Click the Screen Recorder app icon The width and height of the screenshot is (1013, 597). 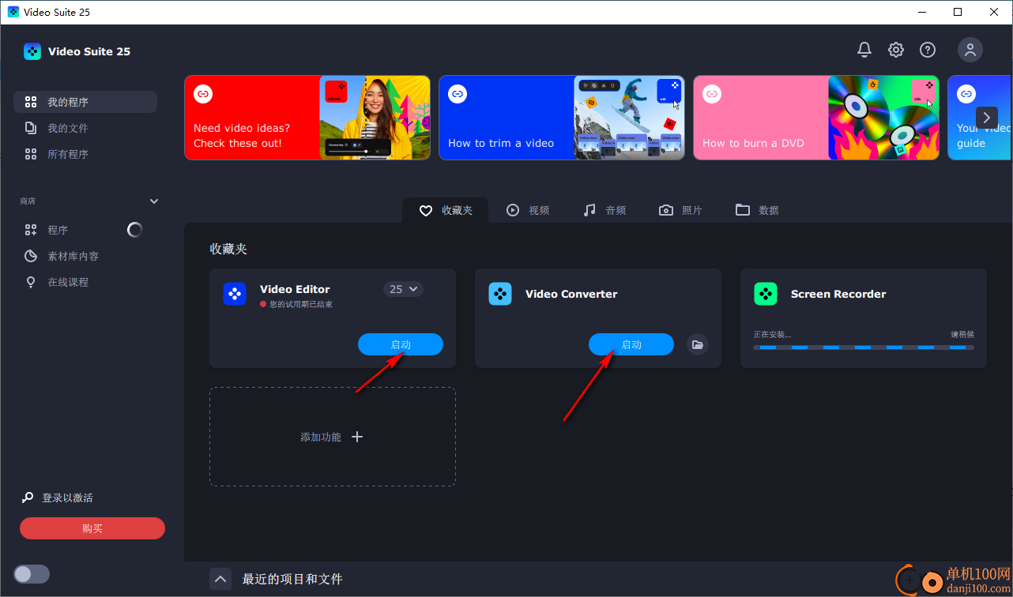click(x=766, y=294)
